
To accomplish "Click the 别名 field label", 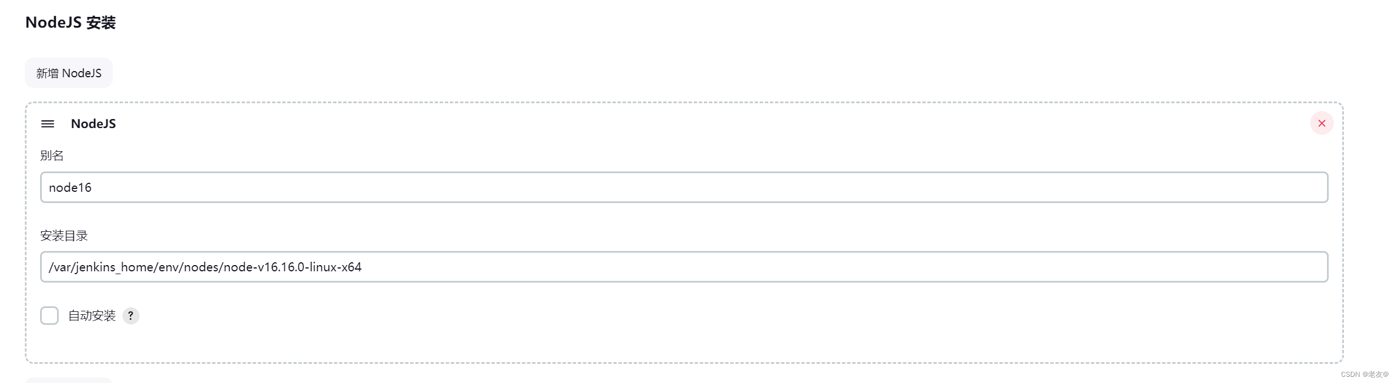I will (x=52, y=156).
